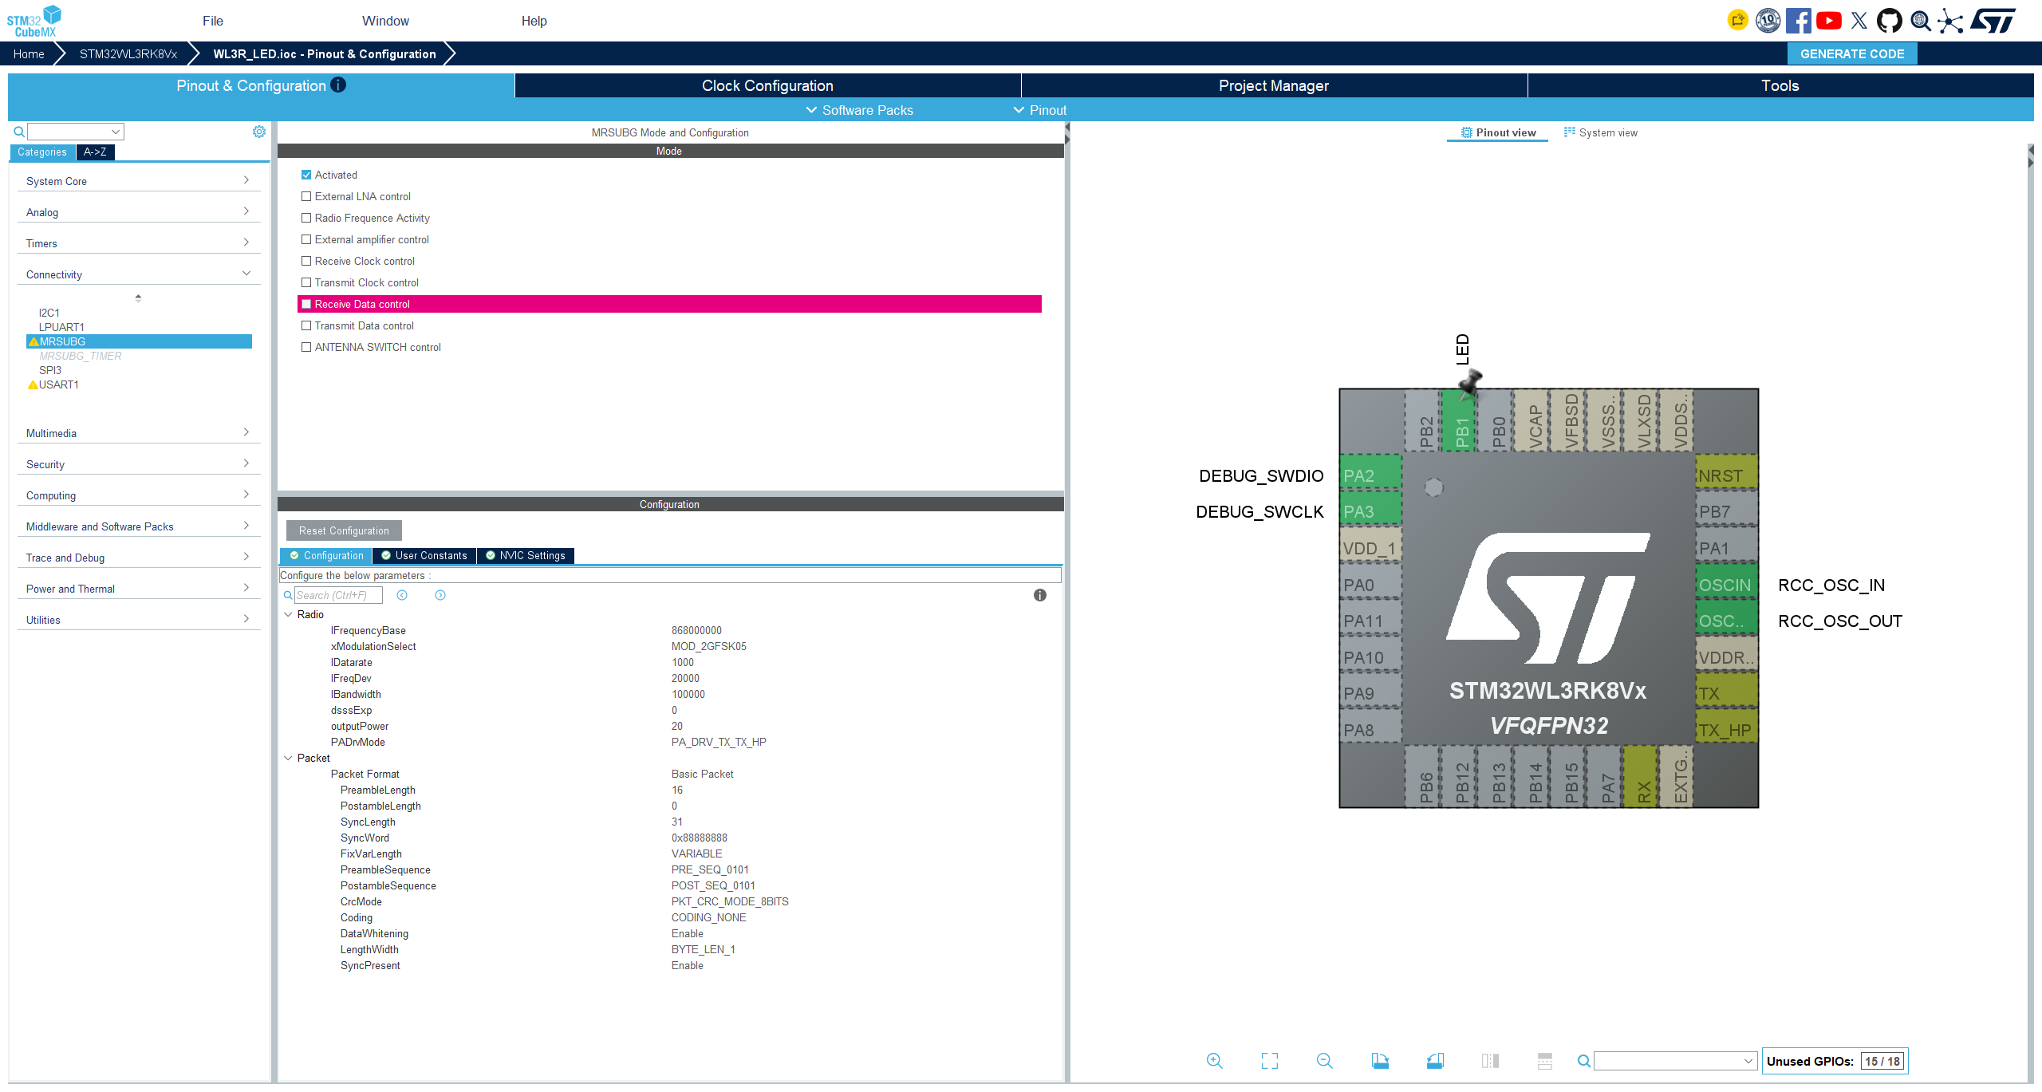Image resolution: width=2042 pixels, height=1092 pixels.
Task: Tick the Receive Clock control checkbox
Action: (306, 261)
